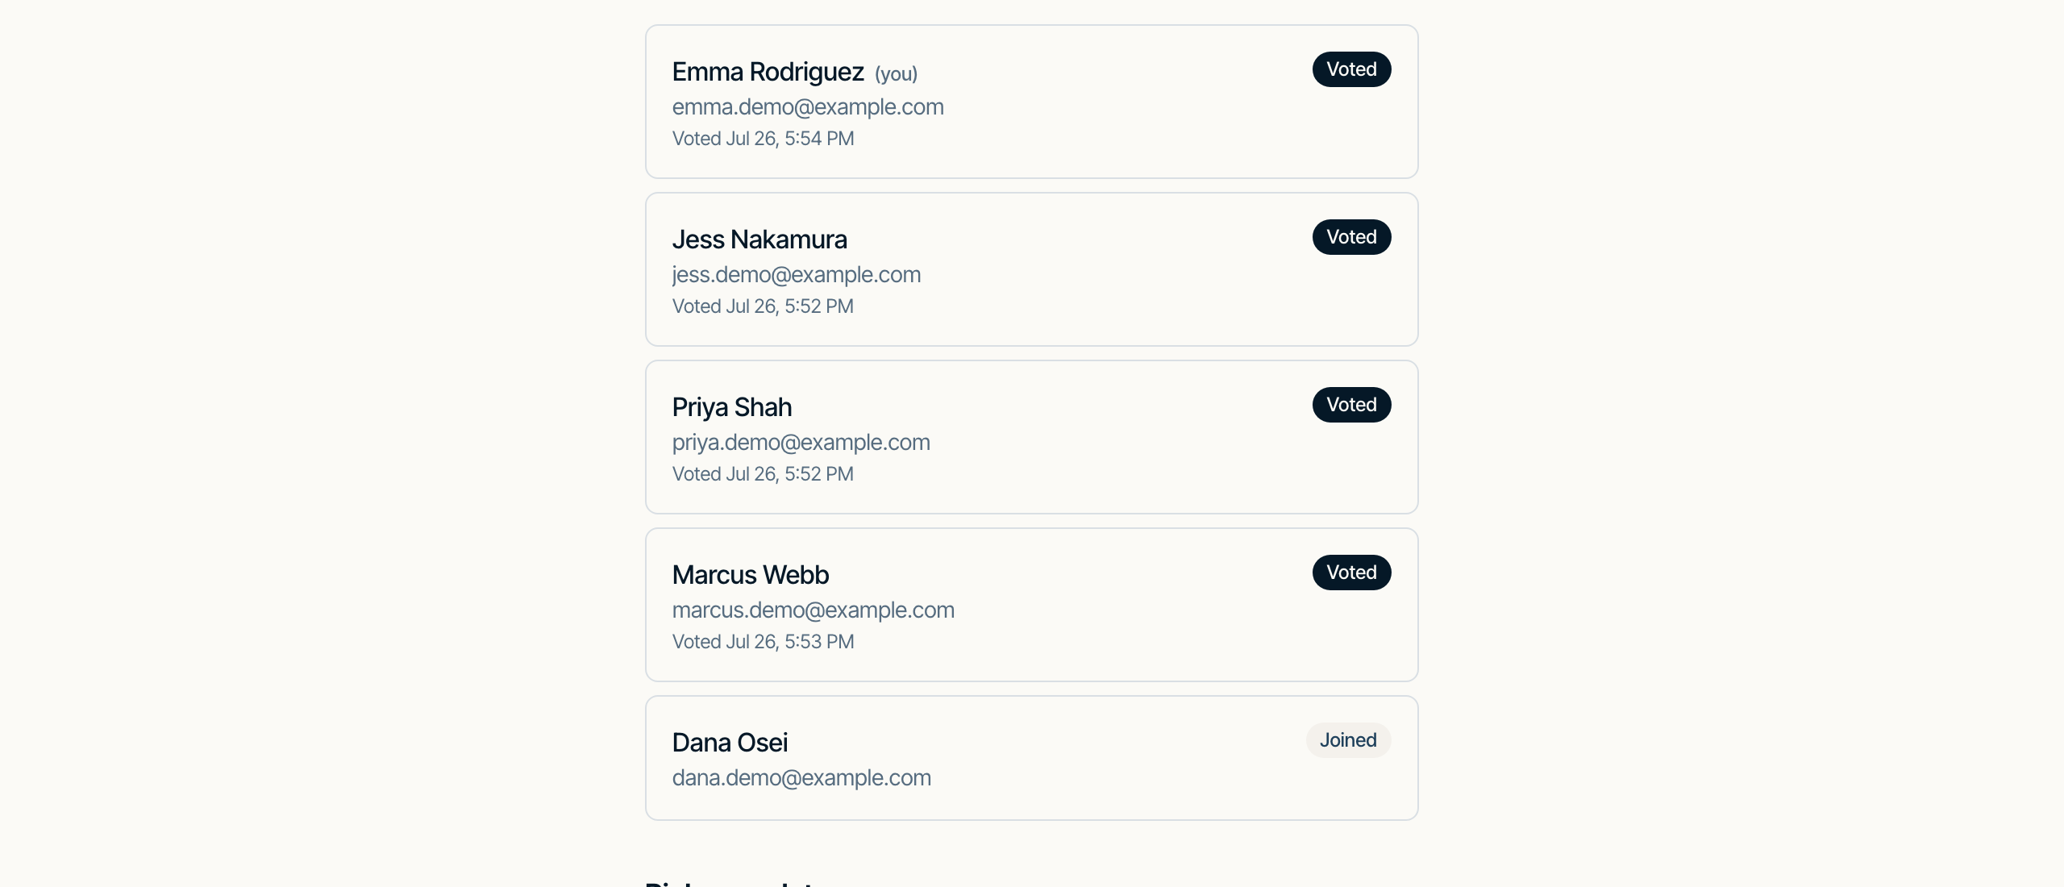Click the Joined badge on Dana Osei's card
The height and width of the screenshot is (887, 2064).
1348,740
